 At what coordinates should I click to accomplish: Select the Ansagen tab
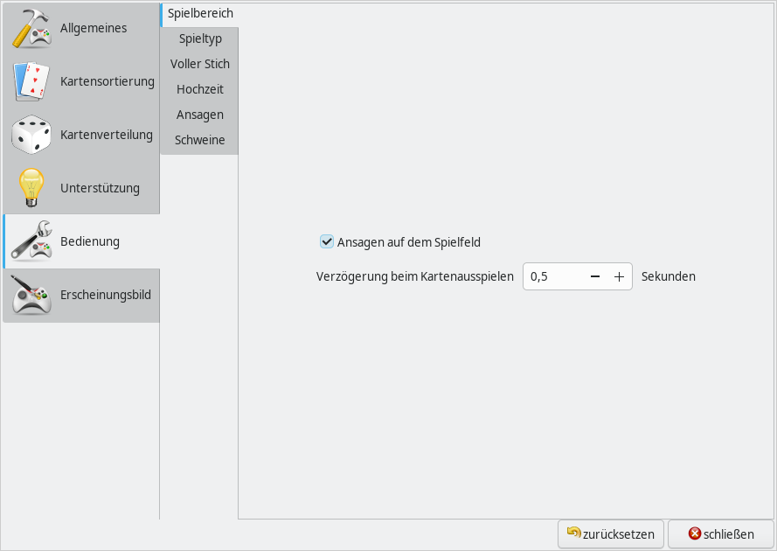point(200,115)
